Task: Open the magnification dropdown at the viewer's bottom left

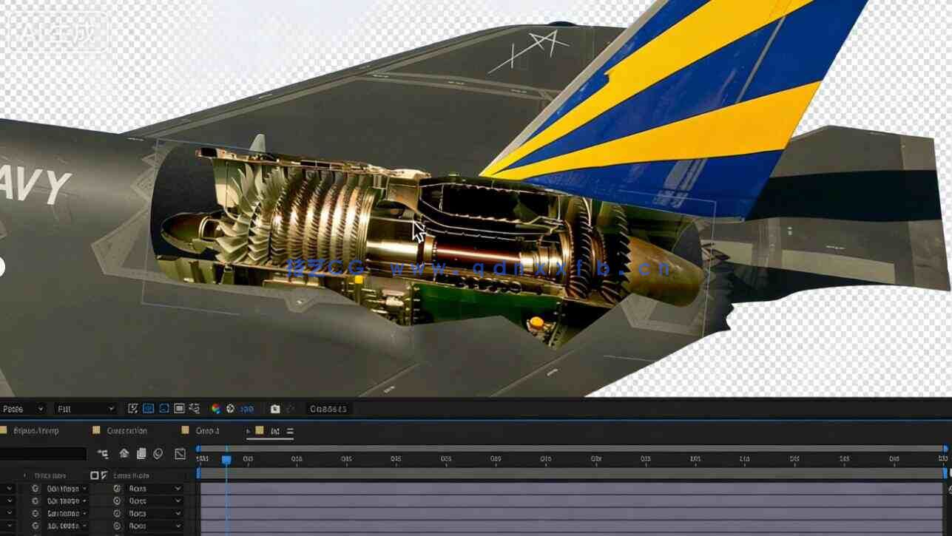Action: [22, 408]
